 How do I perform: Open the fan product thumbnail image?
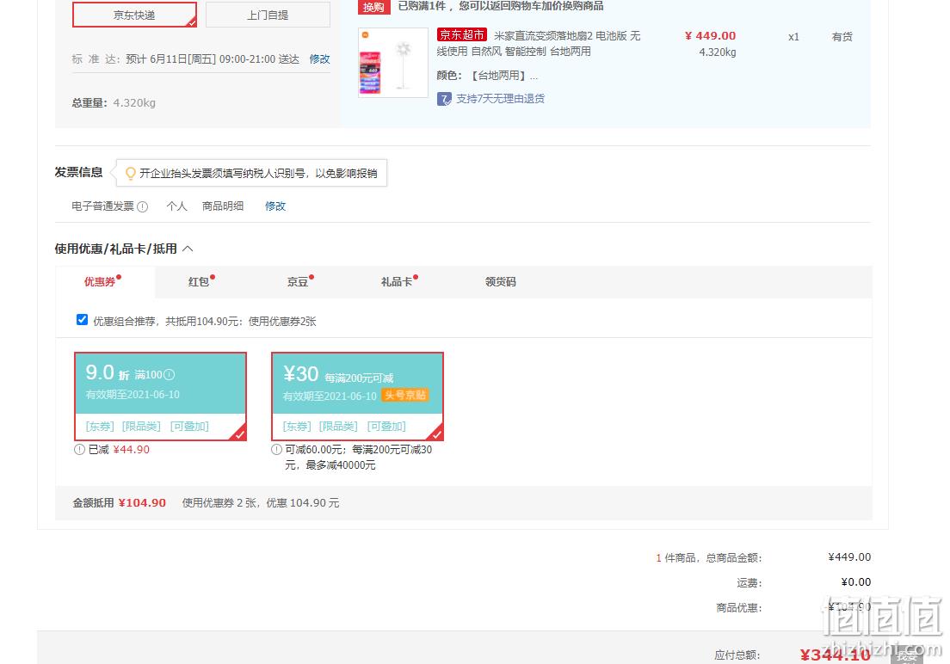pyautogui.click(x=393, y=63)
